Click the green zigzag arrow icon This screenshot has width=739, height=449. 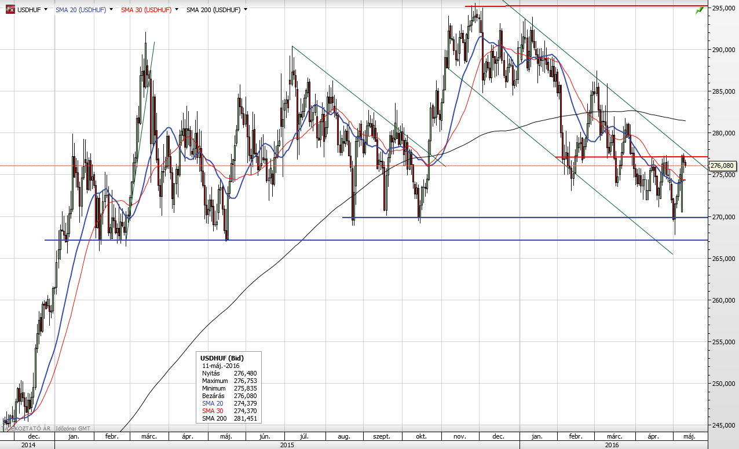pos(700,10)
